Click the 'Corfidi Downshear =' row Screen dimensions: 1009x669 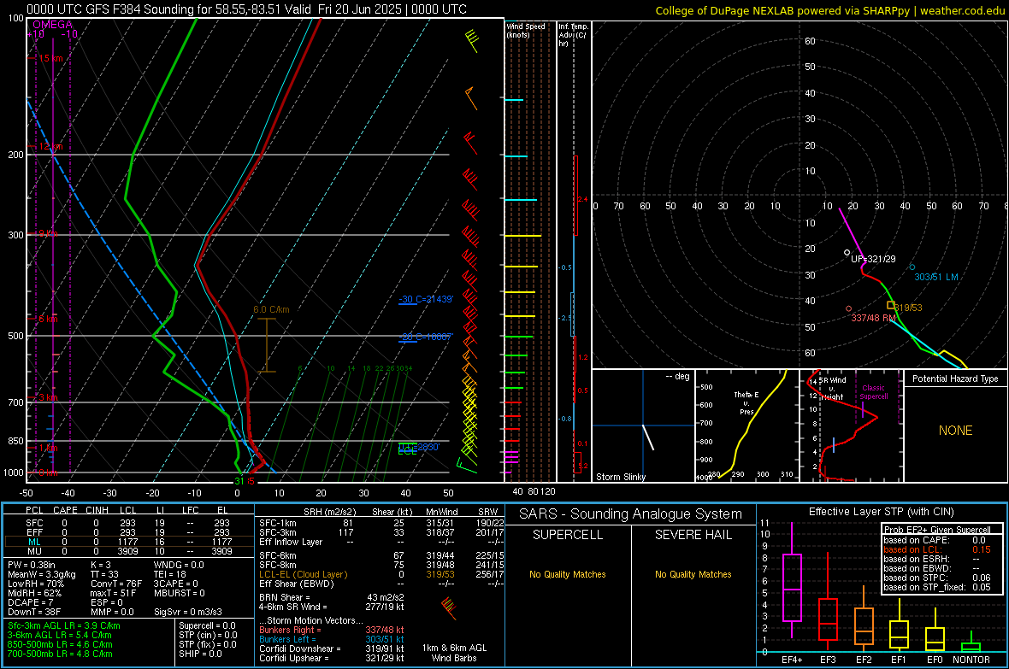click(x=332, y=648)
